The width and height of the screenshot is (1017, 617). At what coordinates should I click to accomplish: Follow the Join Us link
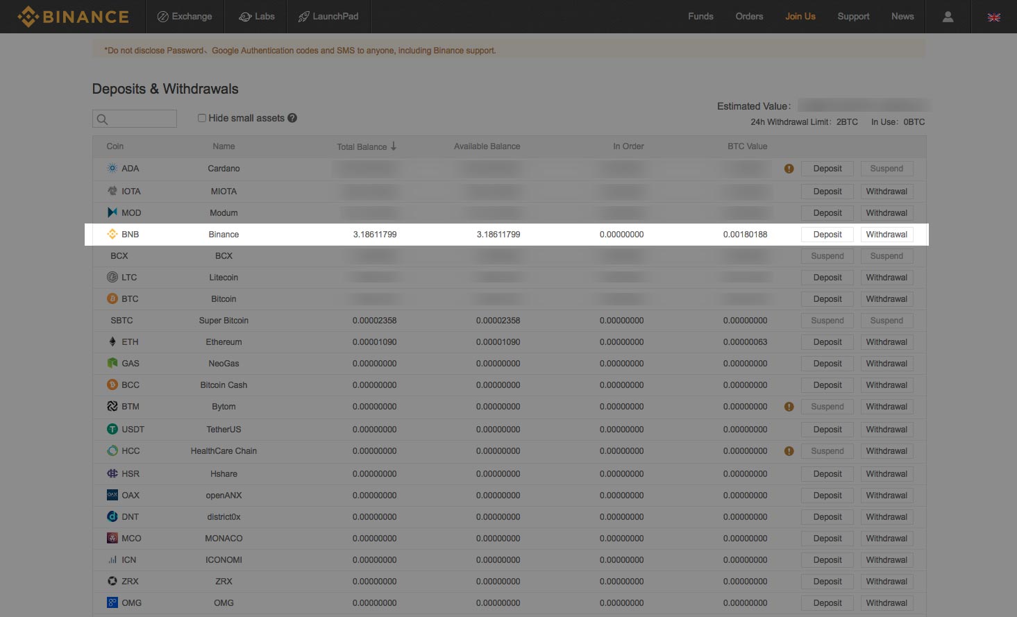(800, 17)
